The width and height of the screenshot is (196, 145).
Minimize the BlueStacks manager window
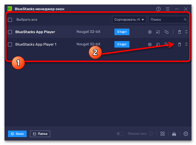(x=177, y=9)
